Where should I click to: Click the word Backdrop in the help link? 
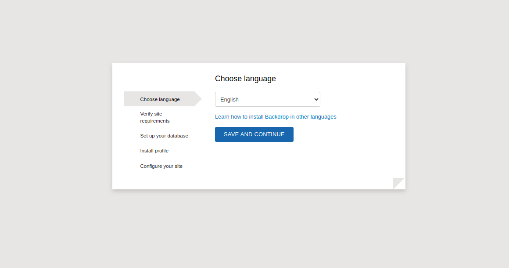276,117
